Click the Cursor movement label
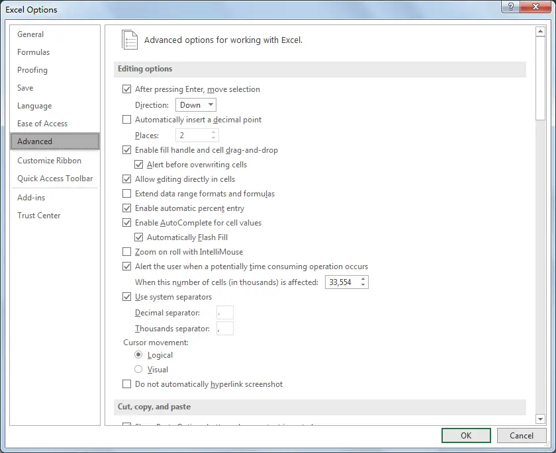The width and height of the screenshot is (556, 453). pyautogui.click(x=156, y=343)
